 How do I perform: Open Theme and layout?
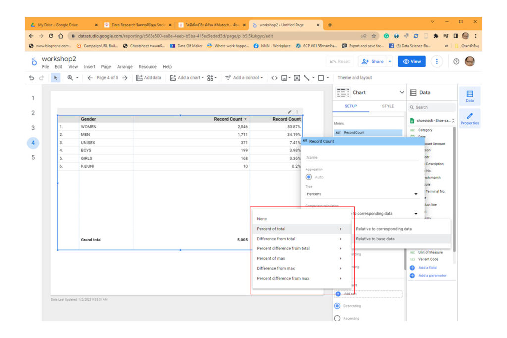pyautogui.click(x=355, y=78)
